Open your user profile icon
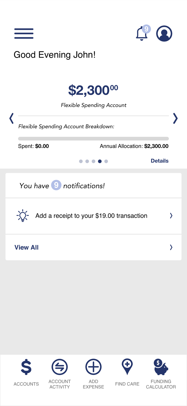The image size is (187, 406). click(x=164, y=33)
